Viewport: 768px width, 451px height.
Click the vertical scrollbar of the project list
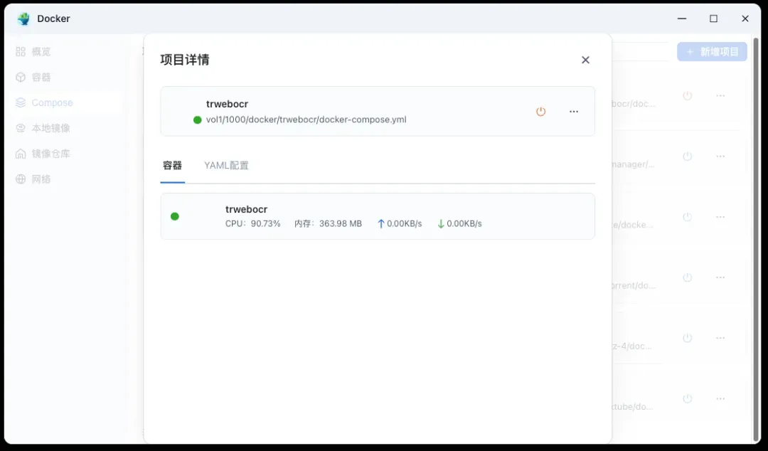click(756, 239)
